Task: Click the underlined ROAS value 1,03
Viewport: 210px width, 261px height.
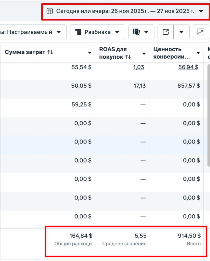Action: point(138,67)
